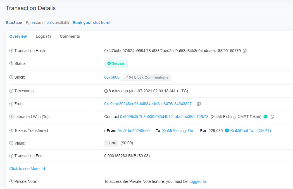Click the (XiaMi-Fishing: XMPT Token) label
This screenshot has width=293, height=189.
coord(236,117)
